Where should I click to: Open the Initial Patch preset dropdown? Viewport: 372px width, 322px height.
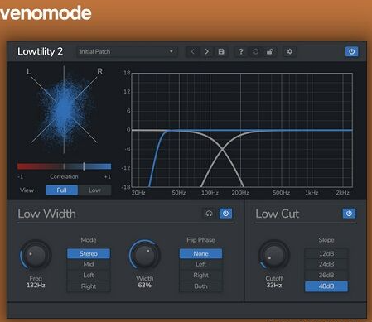click(127, 51)
